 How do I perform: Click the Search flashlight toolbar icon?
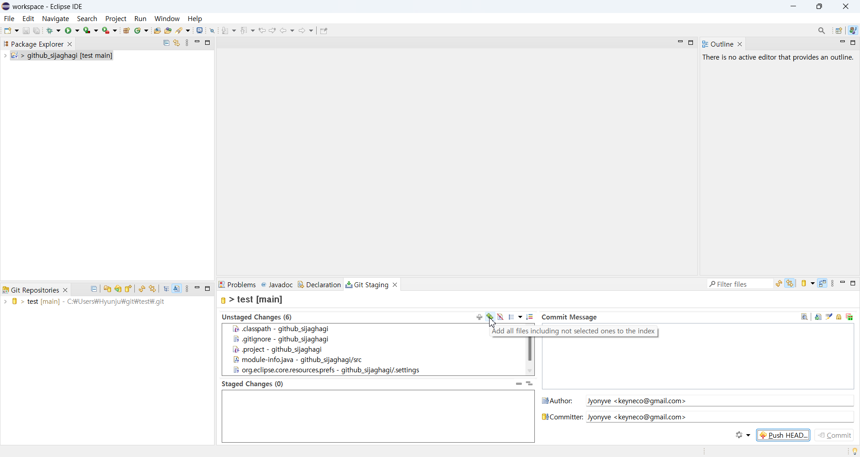point(180,31)
